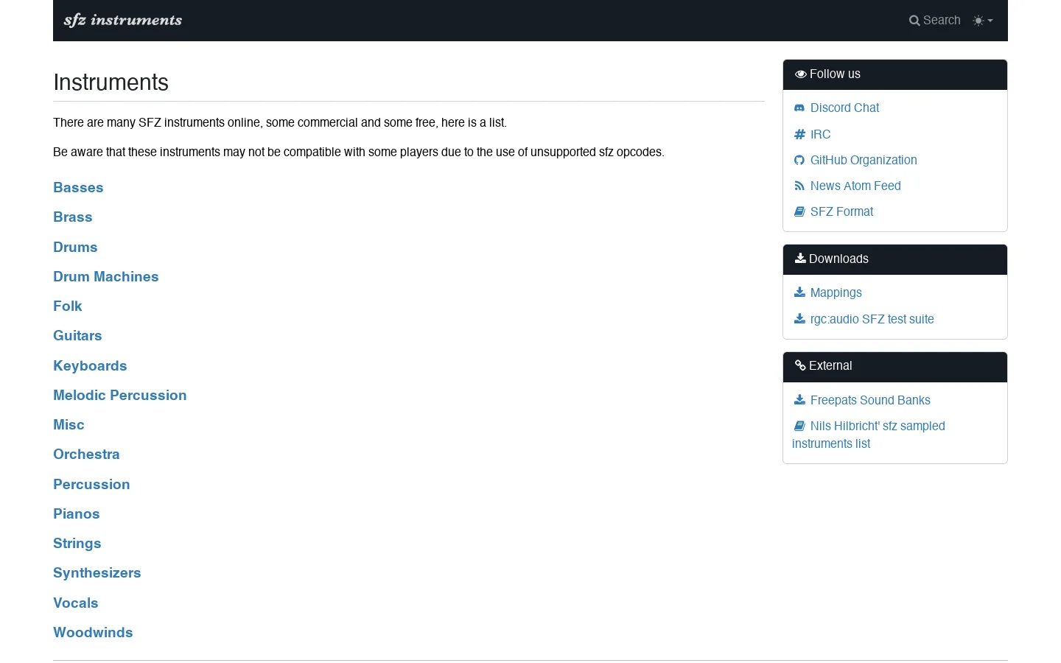Viewport: 1061px width, 663px height.
Task: Open the IRC link
Action: click(x=820, y=134)
